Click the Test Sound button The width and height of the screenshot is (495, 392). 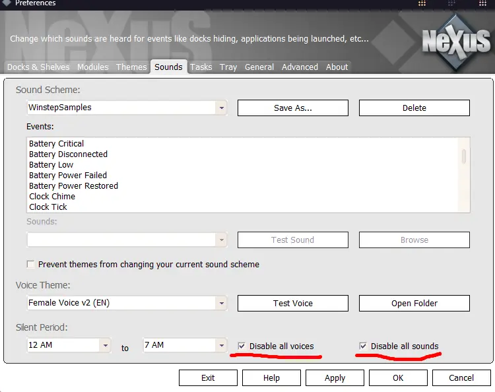click(292, 240)
